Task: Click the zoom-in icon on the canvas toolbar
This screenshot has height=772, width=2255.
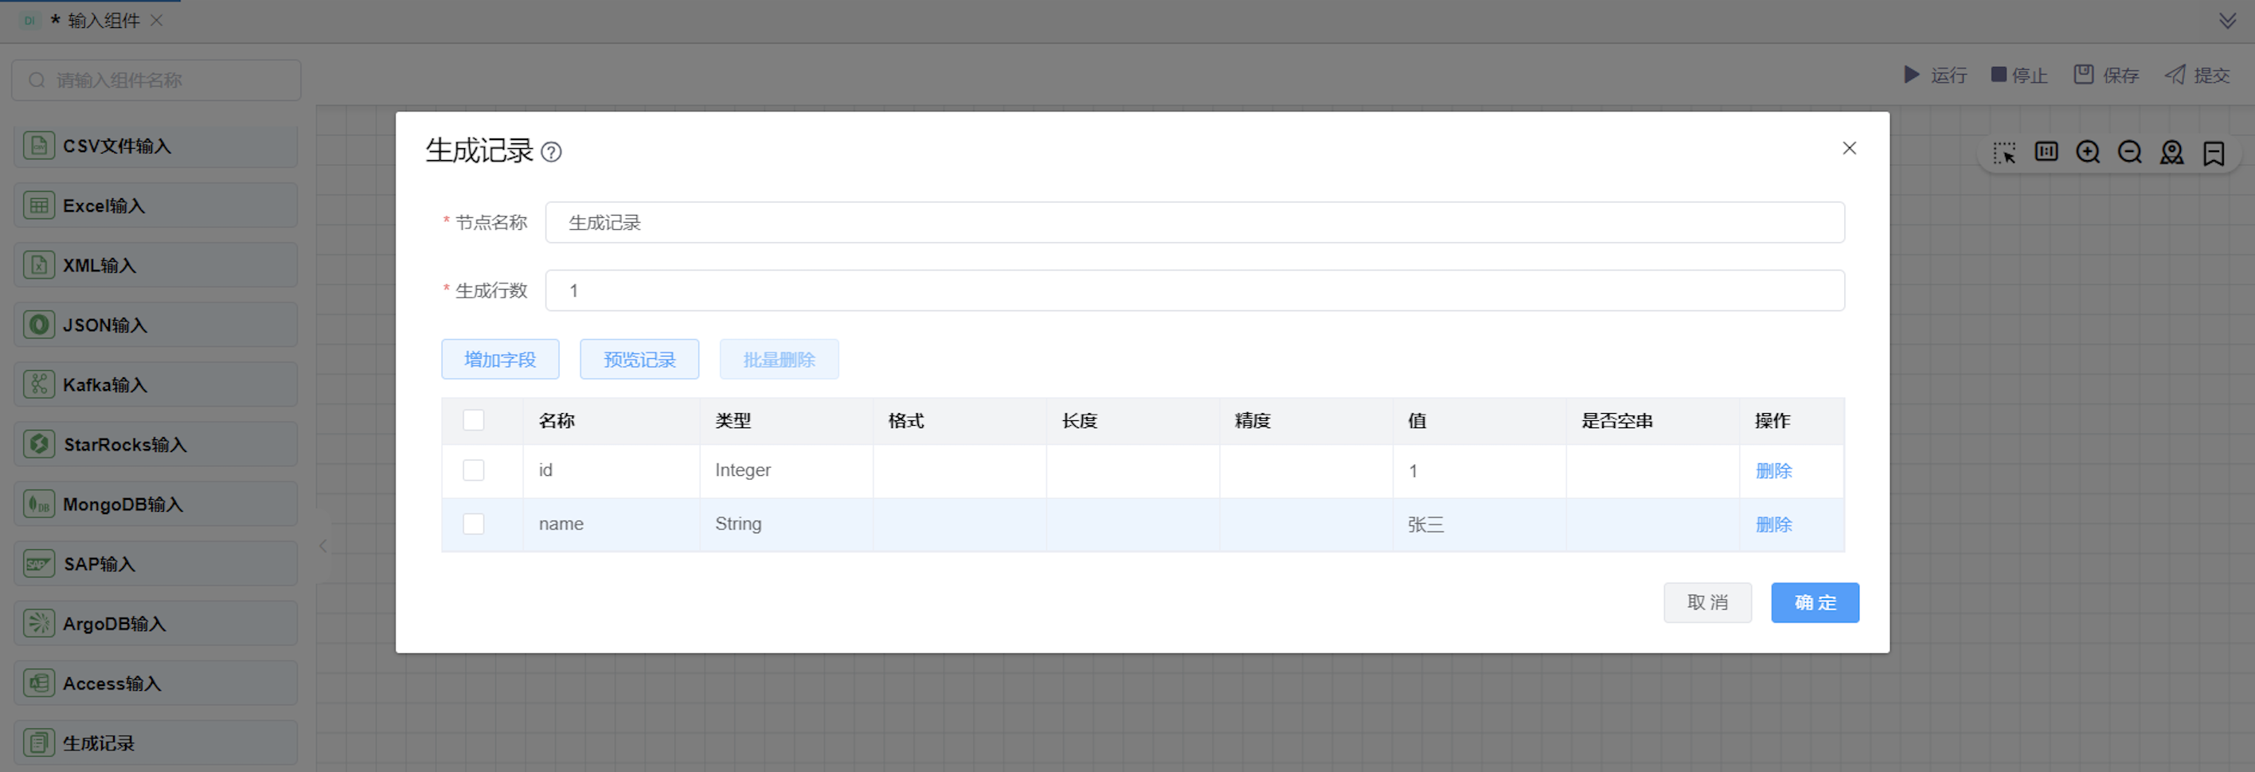Action: click(2088, 152)
